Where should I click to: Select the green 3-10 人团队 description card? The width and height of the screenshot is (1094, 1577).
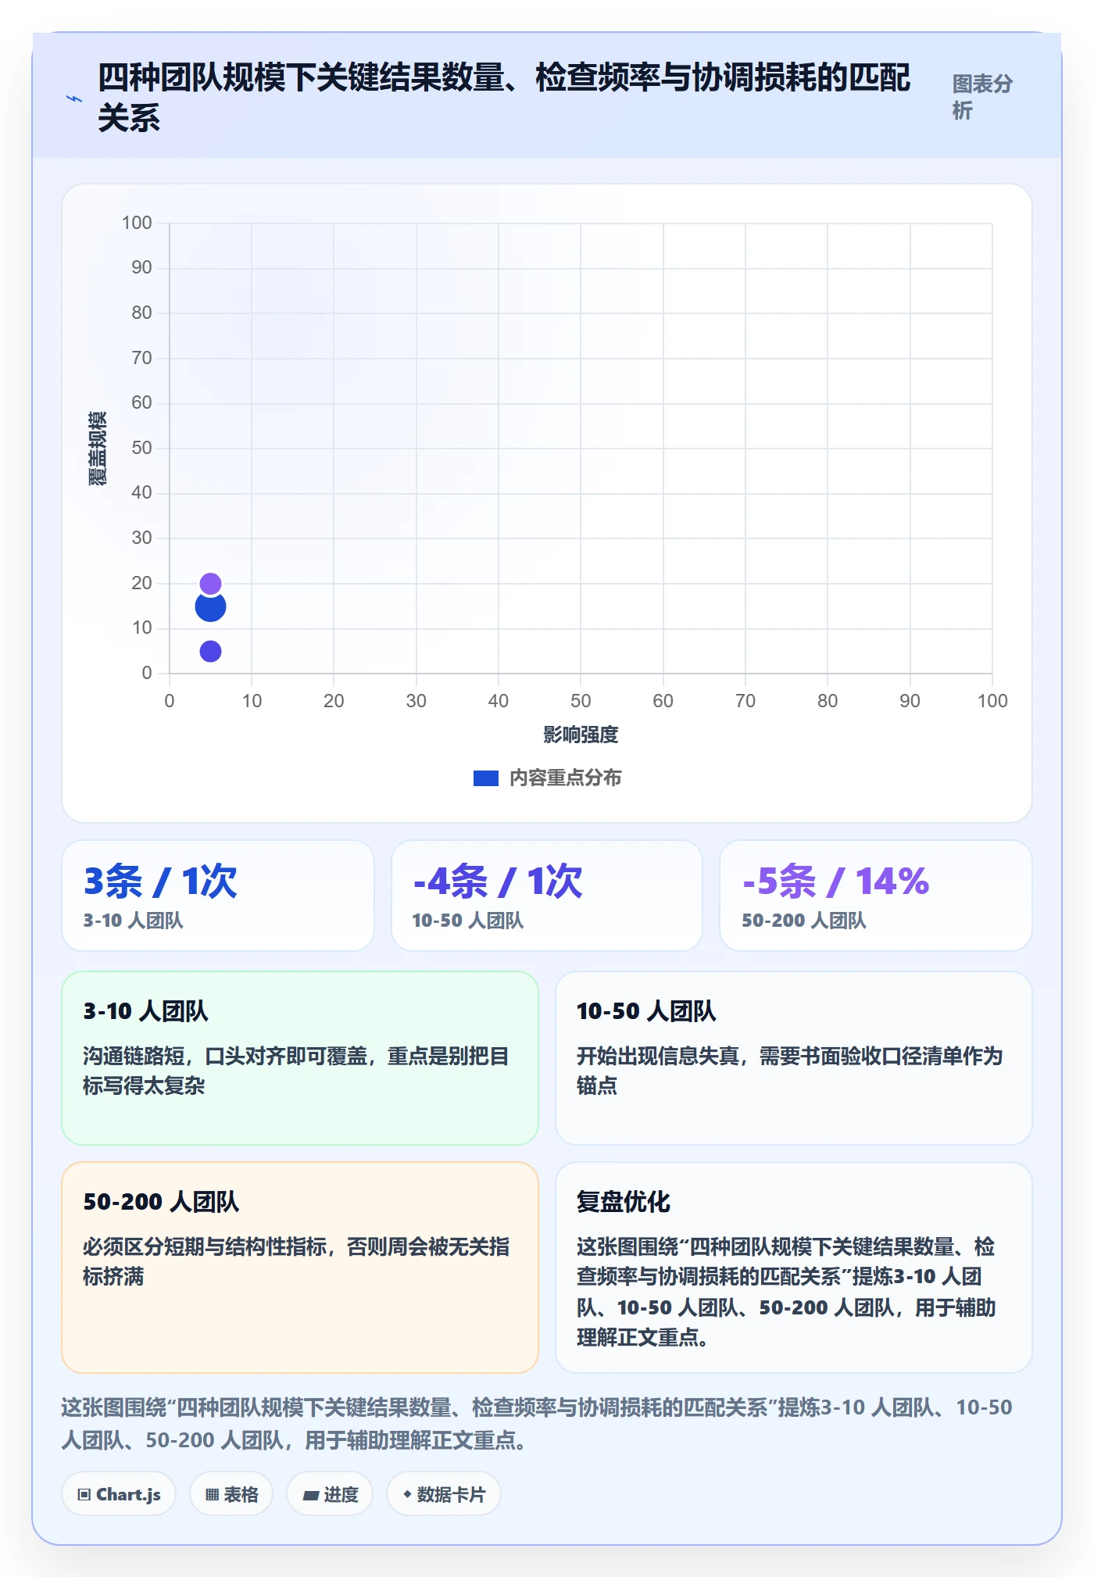(x=300, y=1058)
